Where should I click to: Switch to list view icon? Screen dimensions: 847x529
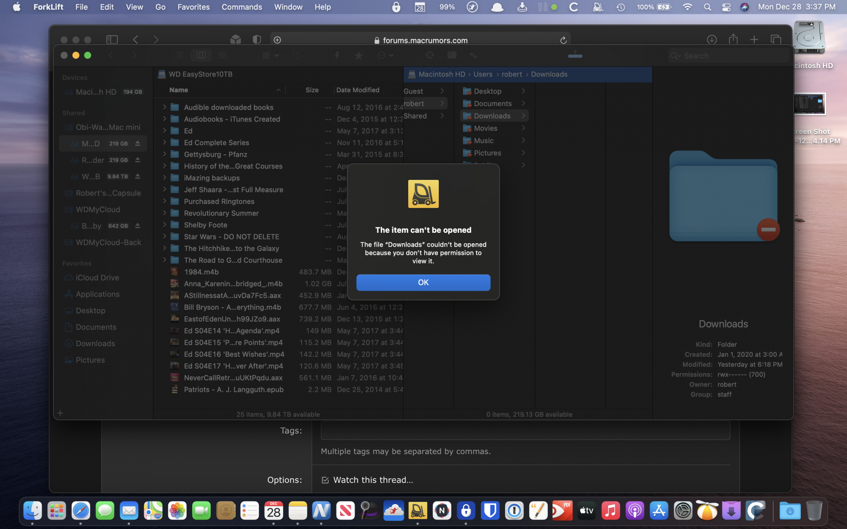[179, 55]
